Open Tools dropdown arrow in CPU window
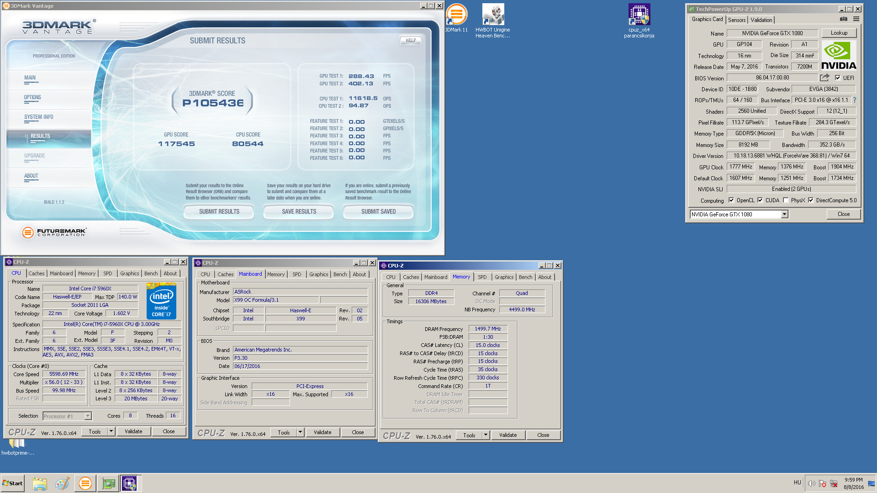Screen dimensions: 877x493 point(111,431)
